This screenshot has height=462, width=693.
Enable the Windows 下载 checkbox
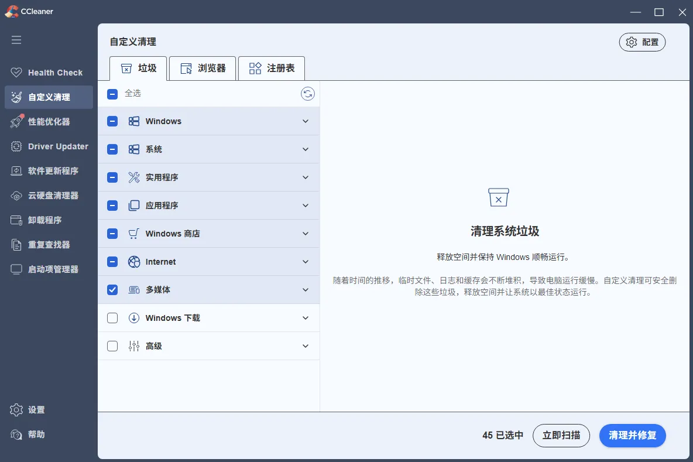coord(112,317)
